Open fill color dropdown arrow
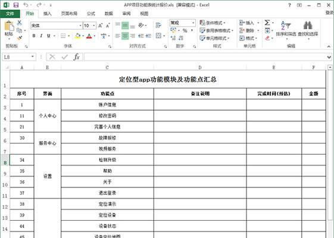334x238 pixels. 83,36
